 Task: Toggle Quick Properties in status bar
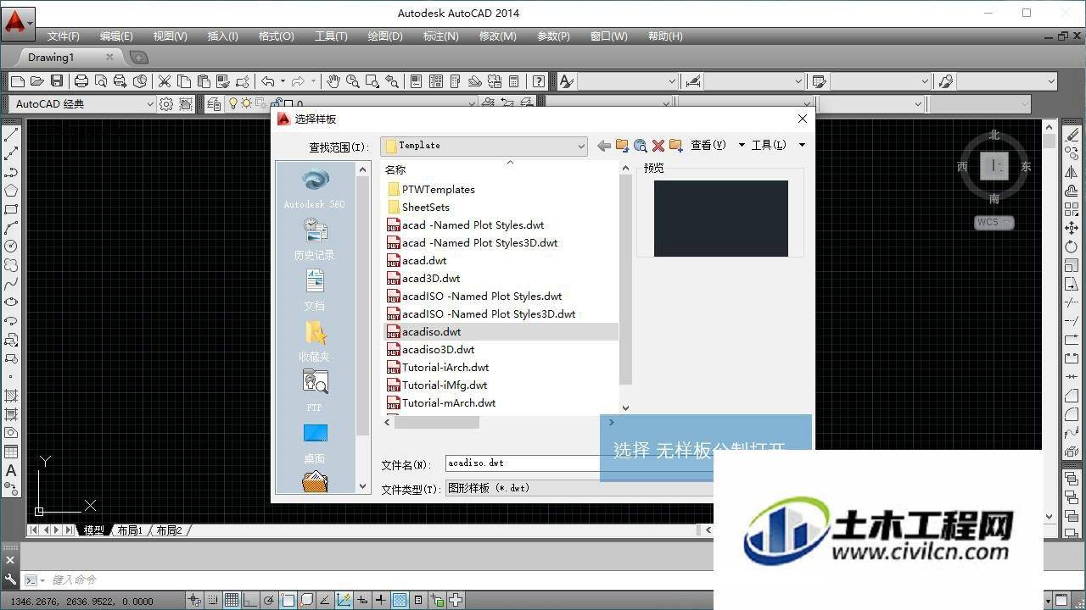coord(418,601)
